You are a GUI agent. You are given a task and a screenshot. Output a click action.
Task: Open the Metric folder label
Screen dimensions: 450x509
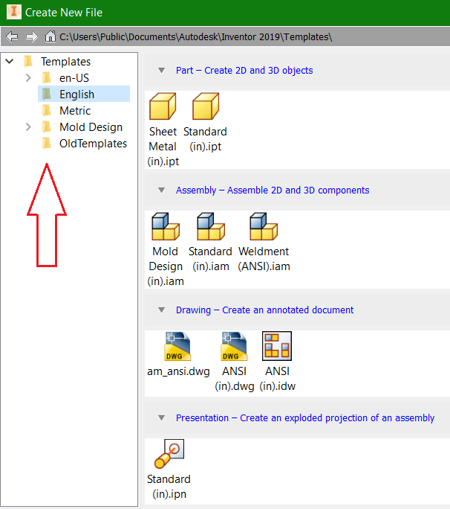(75, 111)
